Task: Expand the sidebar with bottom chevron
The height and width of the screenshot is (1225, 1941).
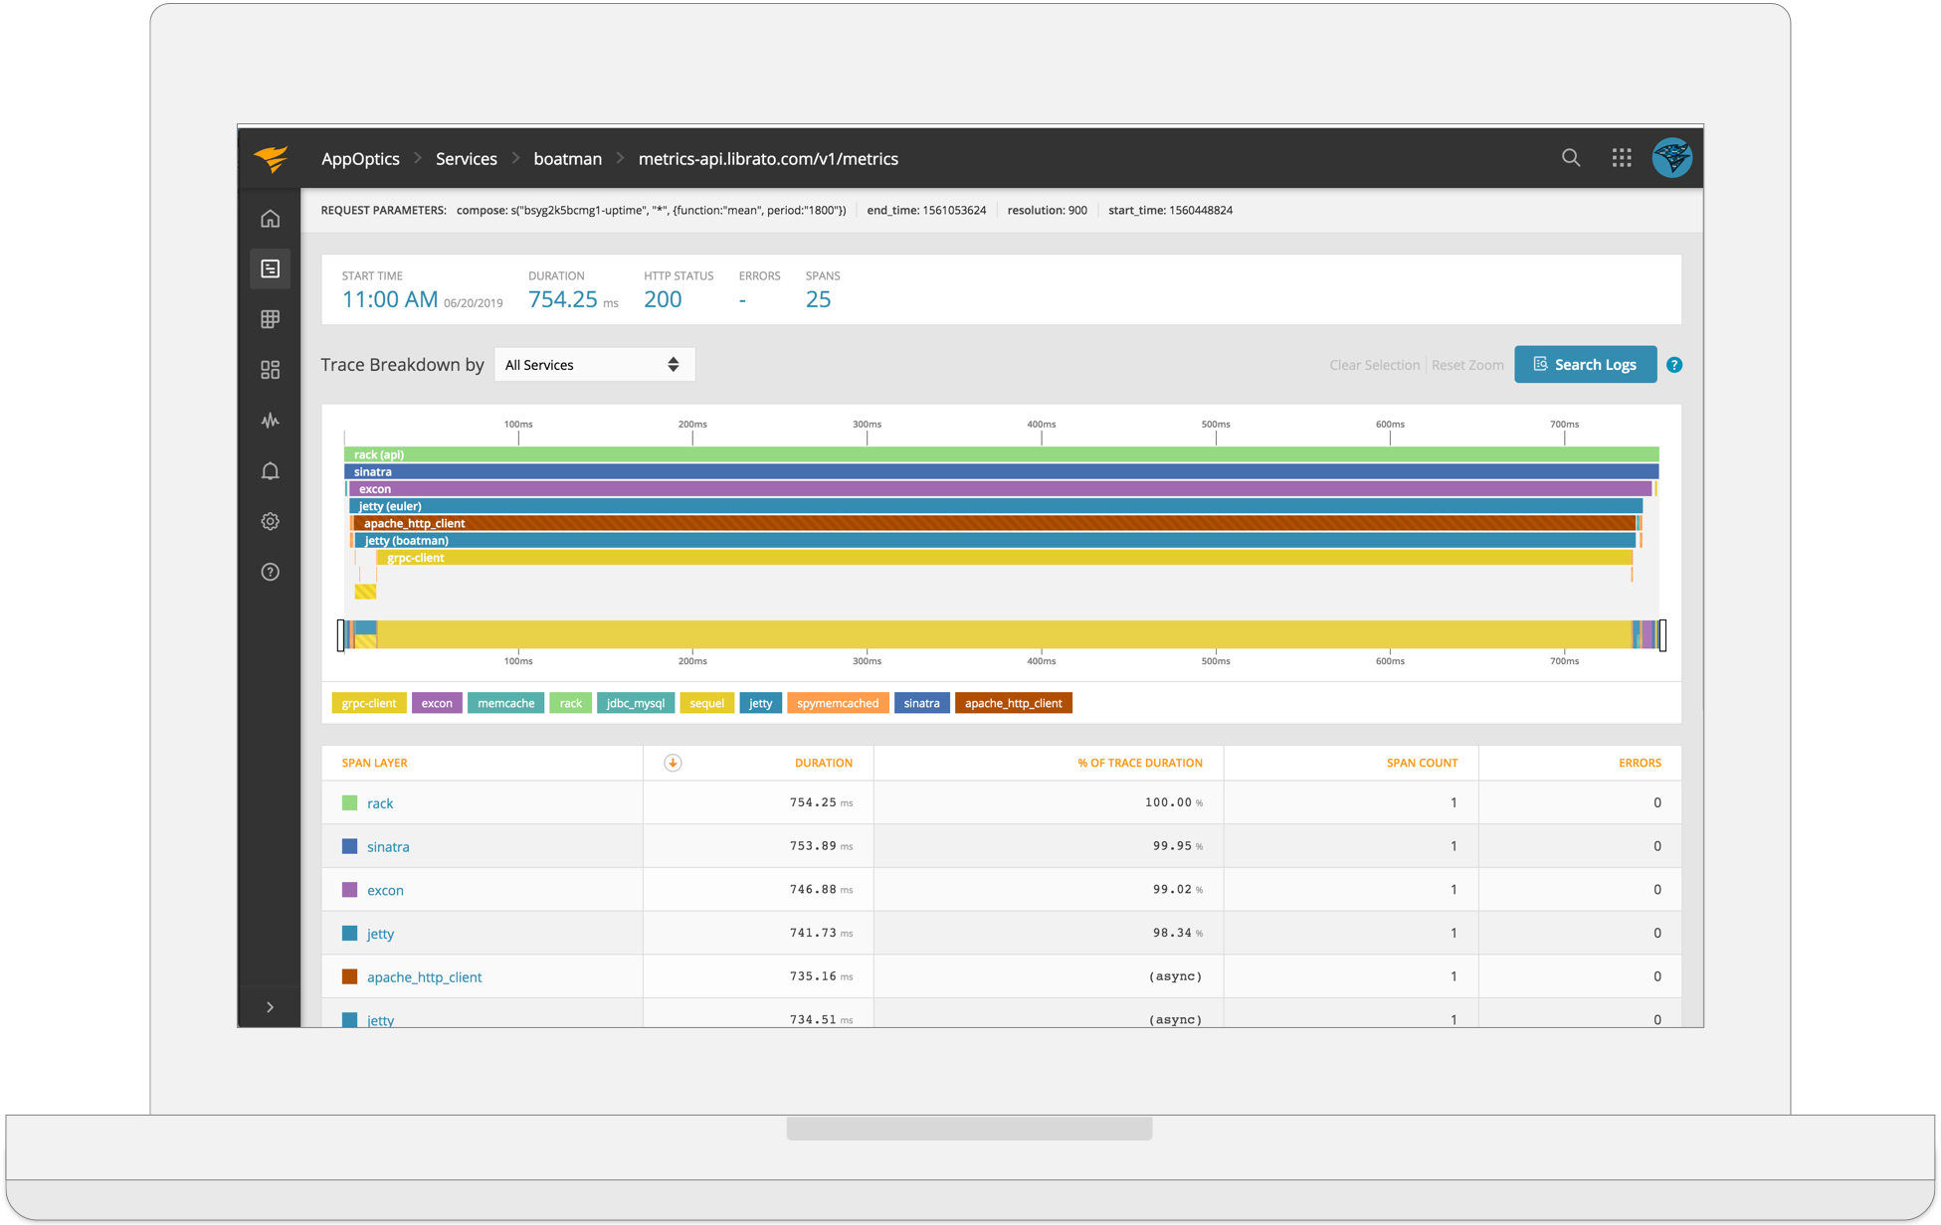Action: [x=270, y=1007]
